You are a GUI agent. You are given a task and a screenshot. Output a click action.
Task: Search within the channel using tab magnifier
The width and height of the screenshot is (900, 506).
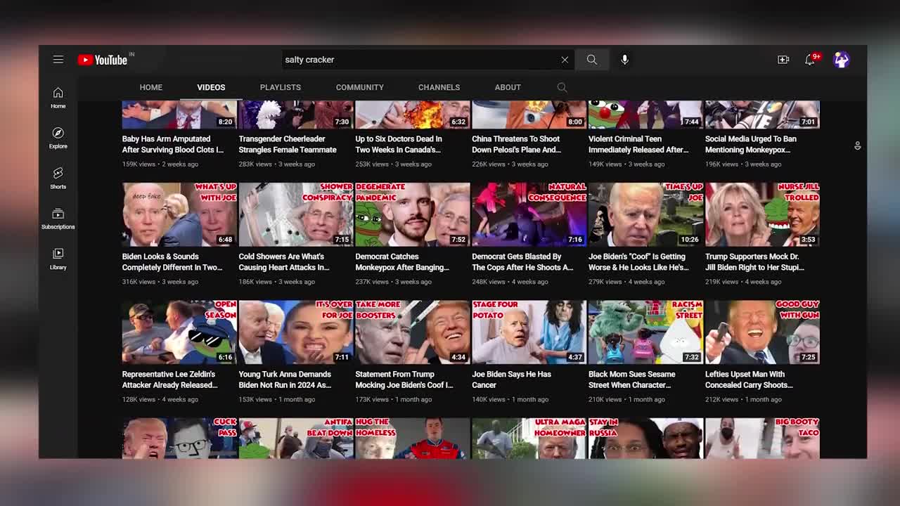pos(562,87)
